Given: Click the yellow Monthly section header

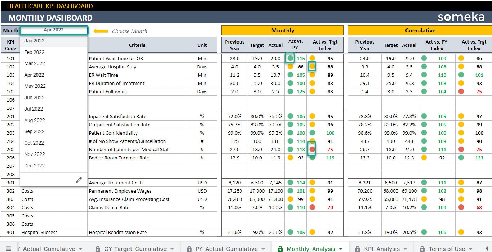Looking at the screenshot, I should [x=283, y=30].
